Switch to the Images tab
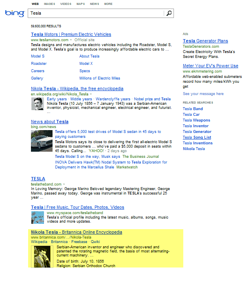The height and width of the screenshot is (283, 246). (49, 4)
